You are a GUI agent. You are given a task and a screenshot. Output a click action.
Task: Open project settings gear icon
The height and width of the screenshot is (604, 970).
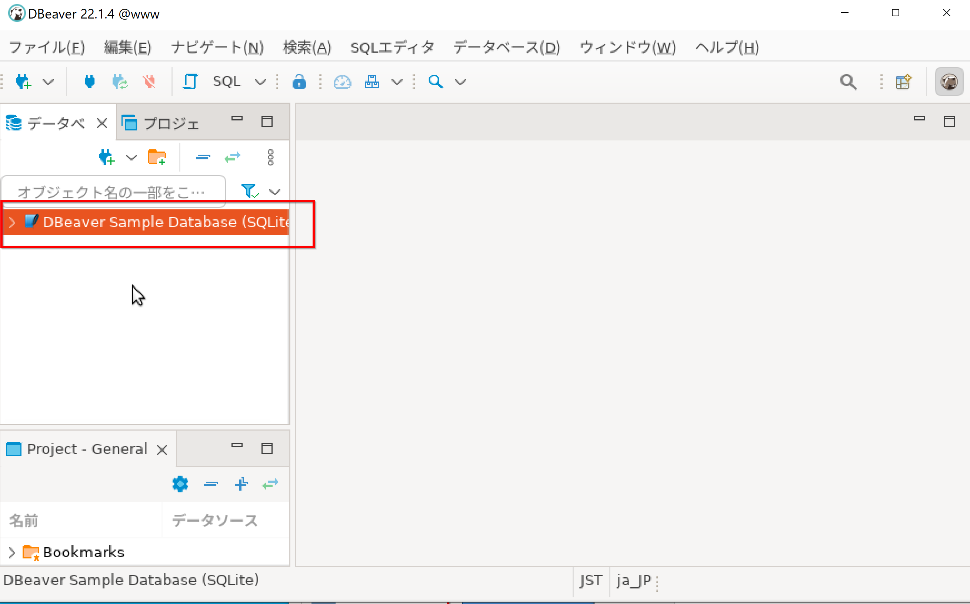click(180, 484)
